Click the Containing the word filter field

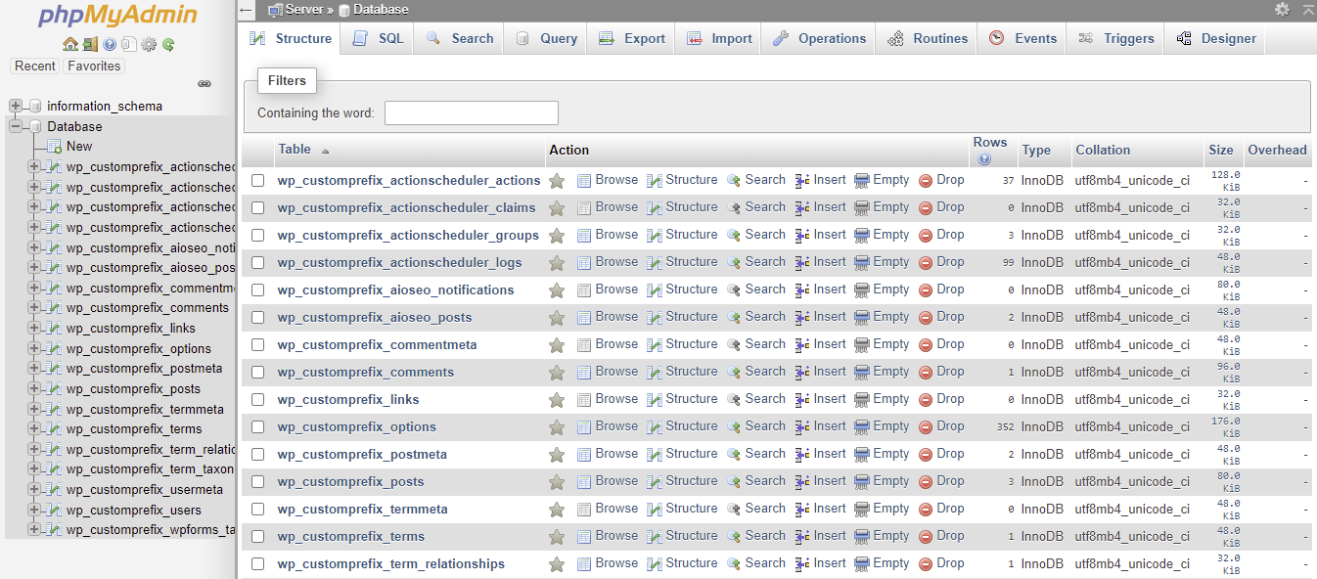(x=471, y=112)
